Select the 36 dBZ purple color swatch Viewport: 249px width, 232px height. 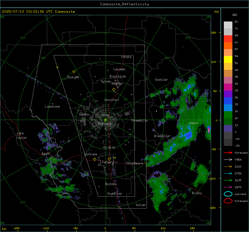coord(228,94)
